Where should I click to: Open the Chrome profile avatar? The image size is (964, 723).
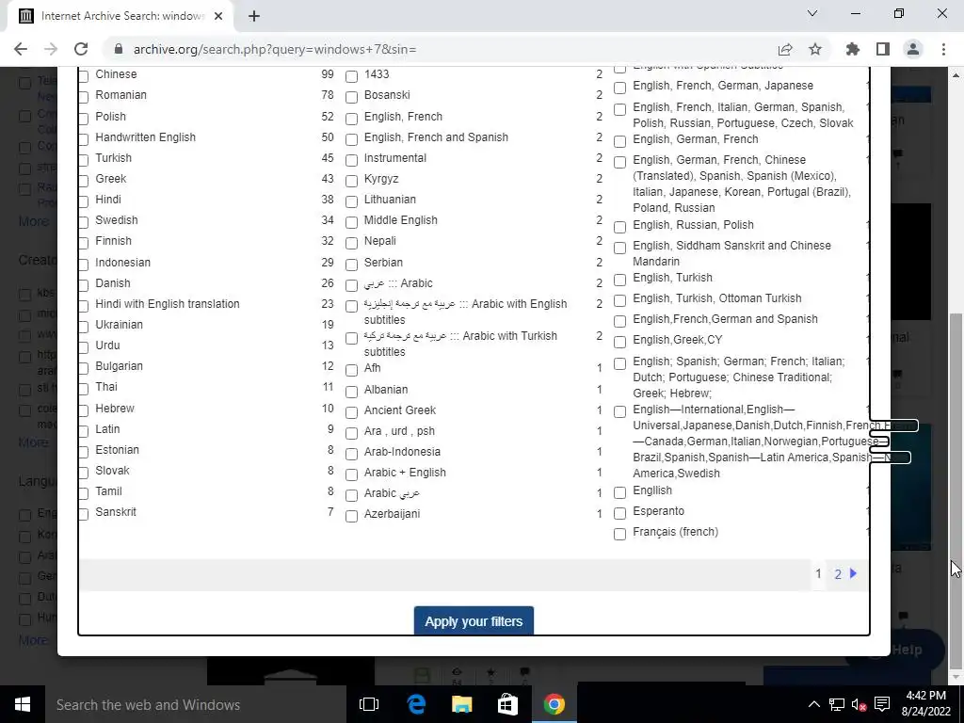tap(913, 49)
